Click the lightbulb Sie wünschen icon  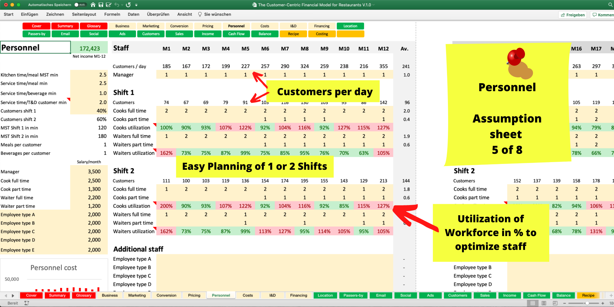tap(200, 14)
